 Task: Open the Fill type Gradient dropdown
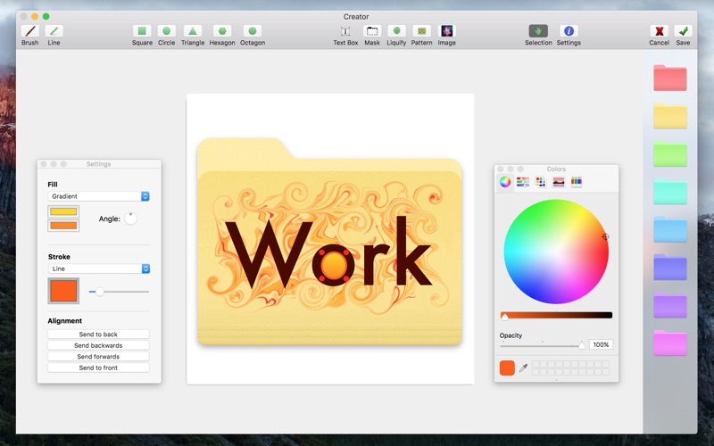[x=99, y=196]
